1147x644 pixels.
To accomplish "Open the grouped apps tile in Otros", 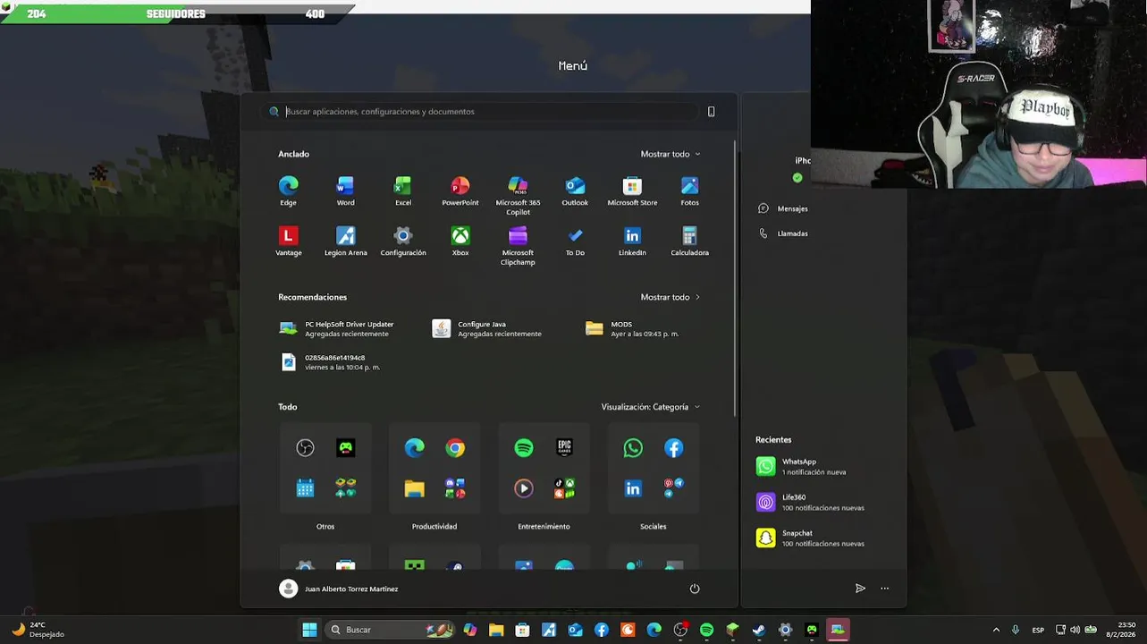I will pyautogui.click(x=345, y=488).
